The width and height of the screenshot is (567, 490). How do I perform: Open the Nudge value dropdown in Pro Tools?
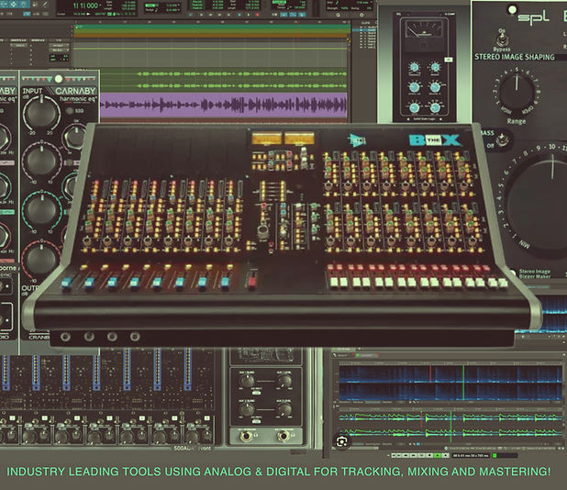178,10
